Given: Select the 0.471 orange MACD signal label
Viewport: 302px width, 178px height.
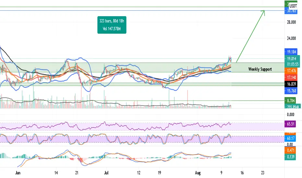Looking at the screenshot, I should (x=290, y=150).
